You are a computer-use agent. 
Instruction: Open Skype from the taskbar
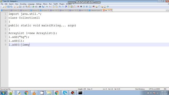pos(65,93)
